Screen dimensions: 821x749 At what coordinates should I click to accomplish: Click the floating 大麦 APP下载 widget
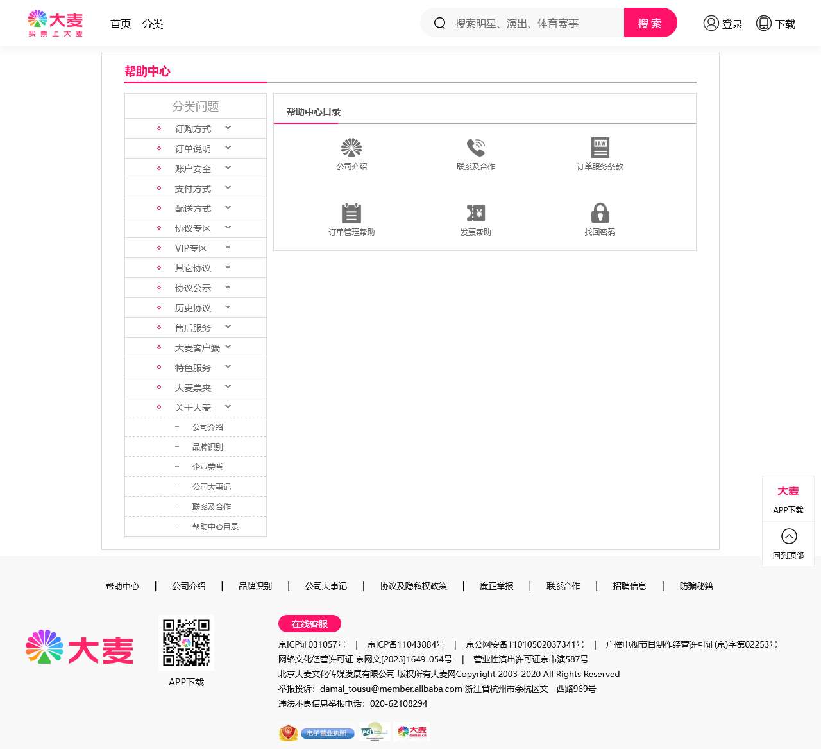788,499
